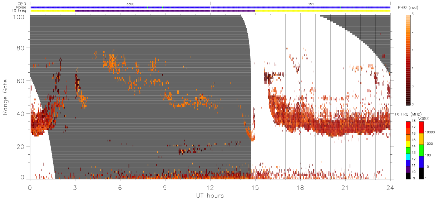The height and width of the screenshot is (203, 439).
Task: Click the '60' tick on the Range Gate axis
Action: coord(21,81)
